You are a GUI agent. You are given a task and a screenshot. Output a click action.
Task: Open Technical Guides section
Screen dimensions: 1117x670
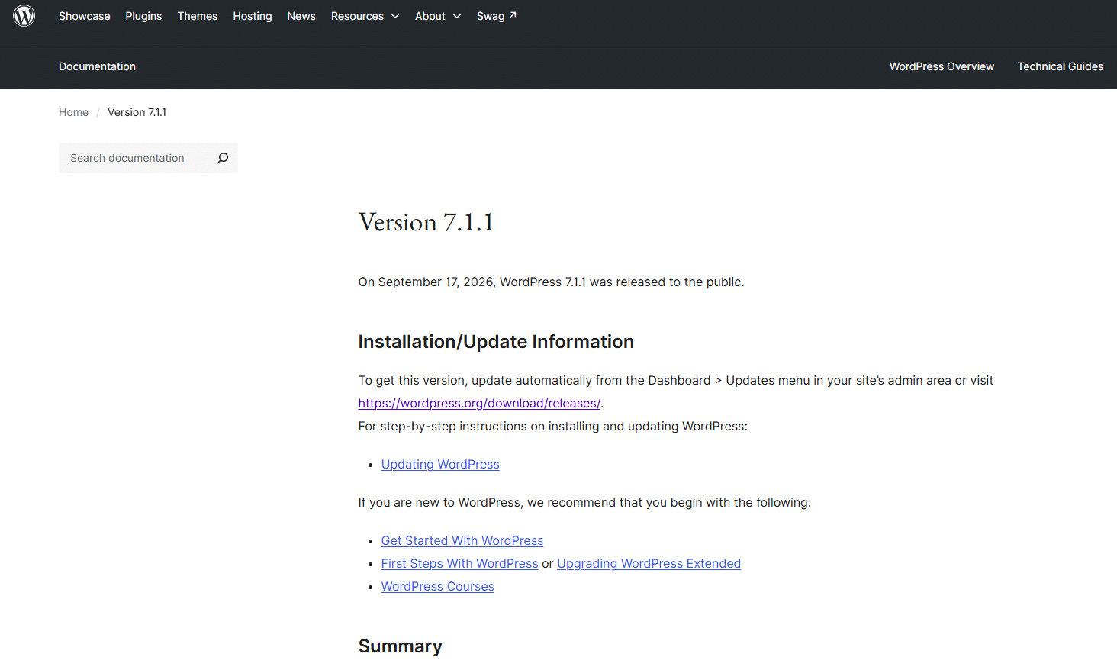pyautogui.click(x=1060, y=66)
